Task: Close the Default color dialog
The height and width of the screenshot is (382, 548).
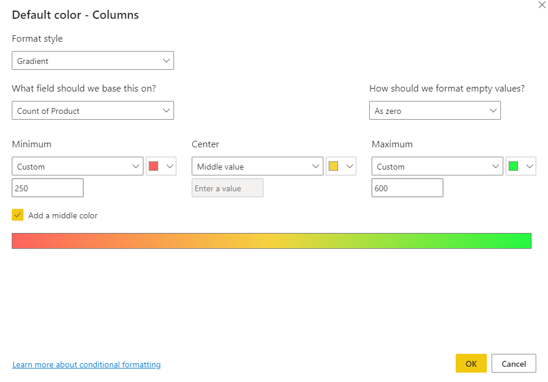Action: [542, 5]
